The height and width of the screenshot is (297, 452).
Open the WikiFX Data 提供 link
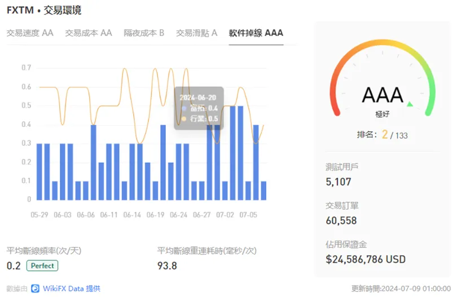(72, 289)
